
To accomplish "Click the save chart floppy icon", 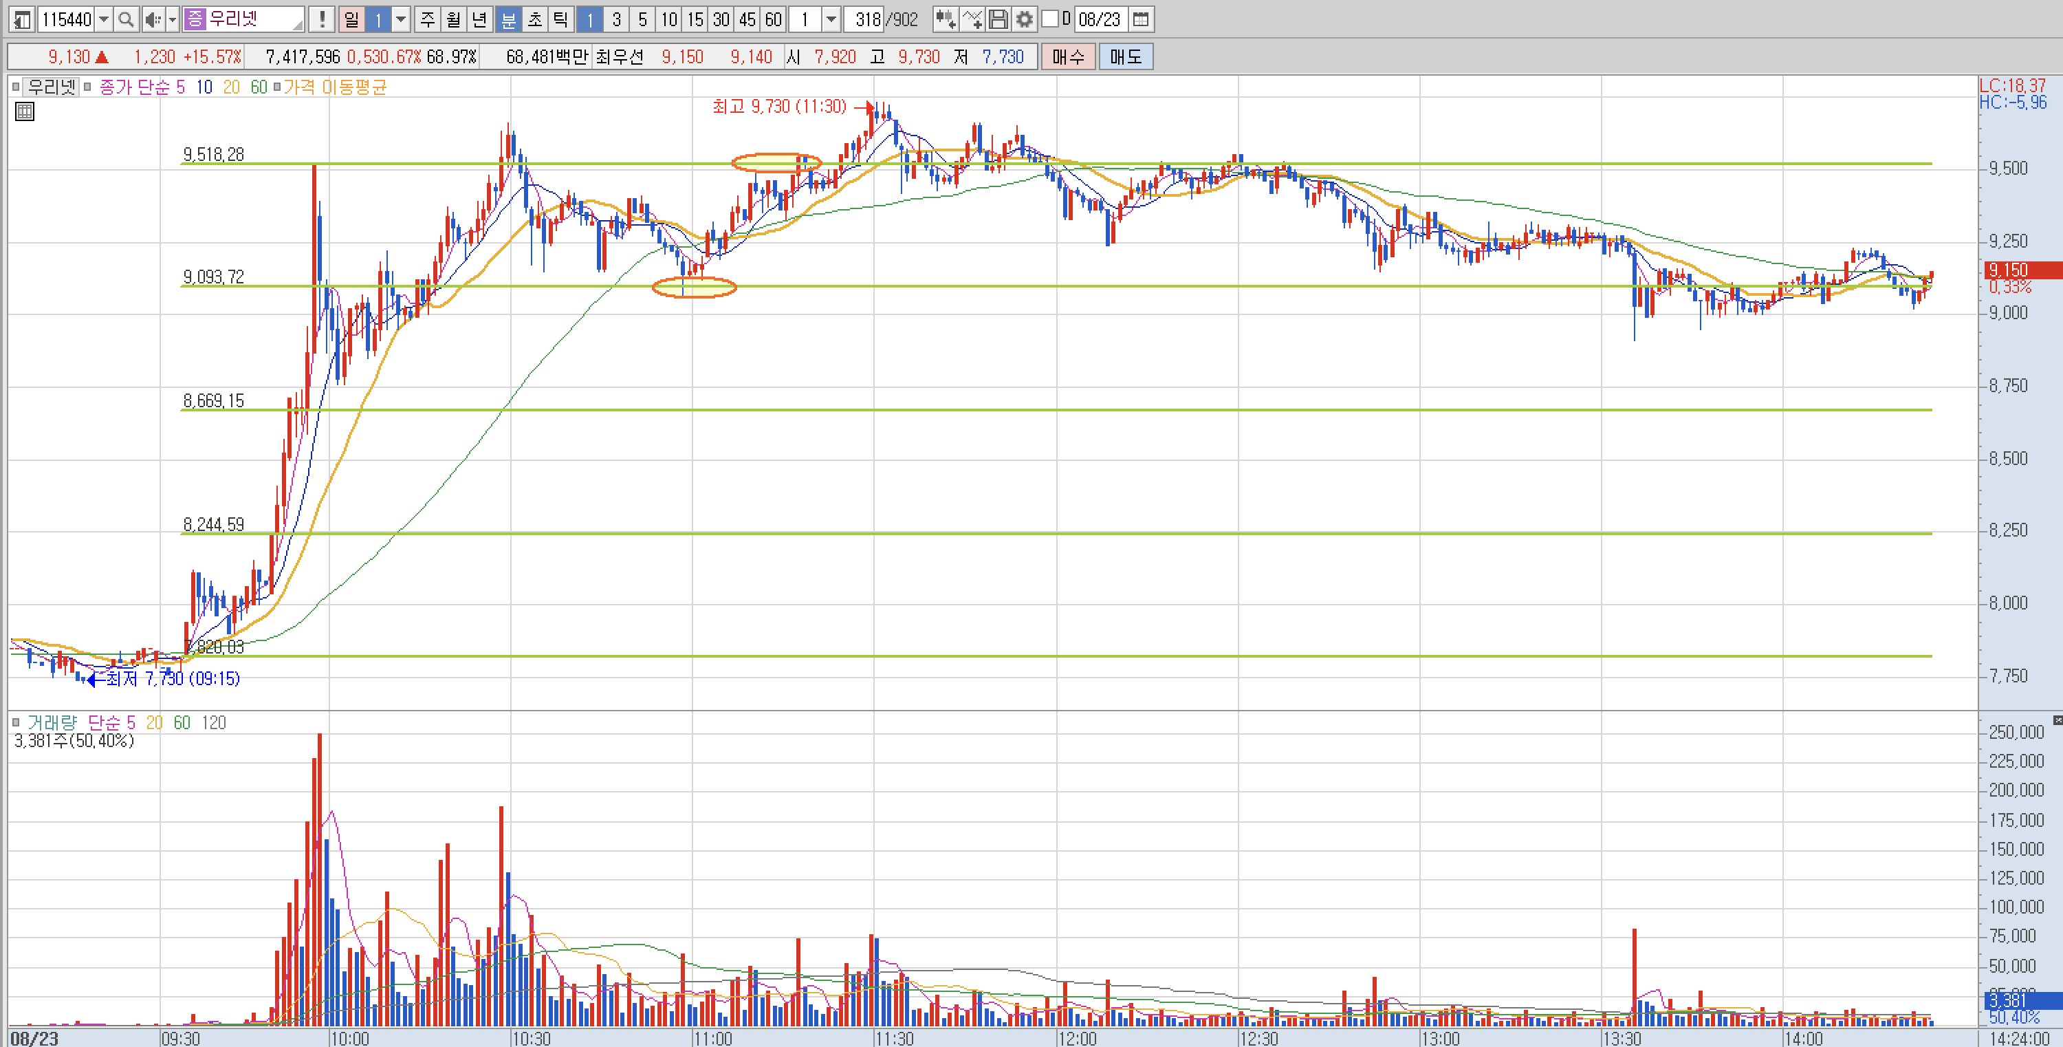I will tap(998, 19).
